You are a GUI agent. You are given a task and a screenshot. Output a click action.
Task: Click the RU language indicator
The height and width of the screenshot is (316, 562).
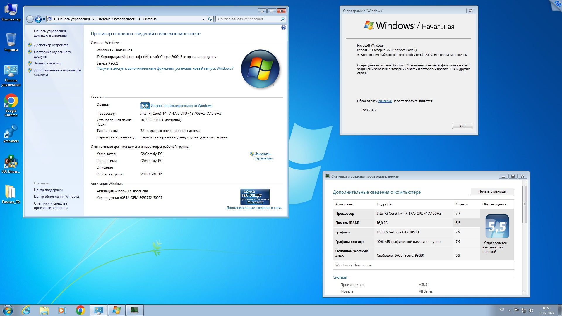tap(502, 310)
